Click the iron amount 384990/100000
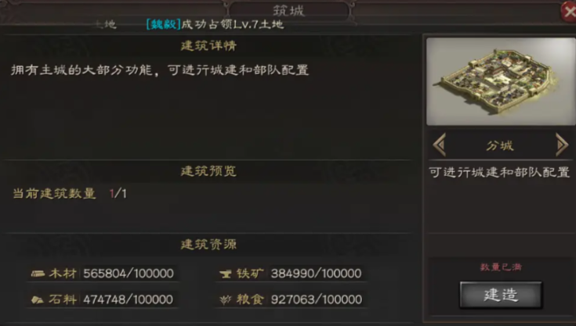 pos(316,274)
